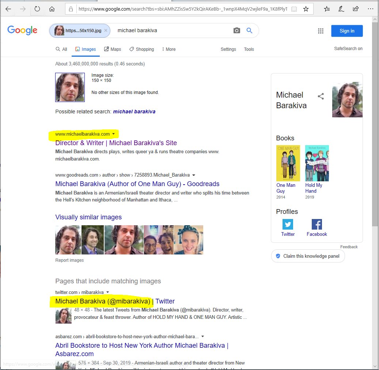Open search by image camera icon
This screenshot has height=370, width=379.
point(236,30)
